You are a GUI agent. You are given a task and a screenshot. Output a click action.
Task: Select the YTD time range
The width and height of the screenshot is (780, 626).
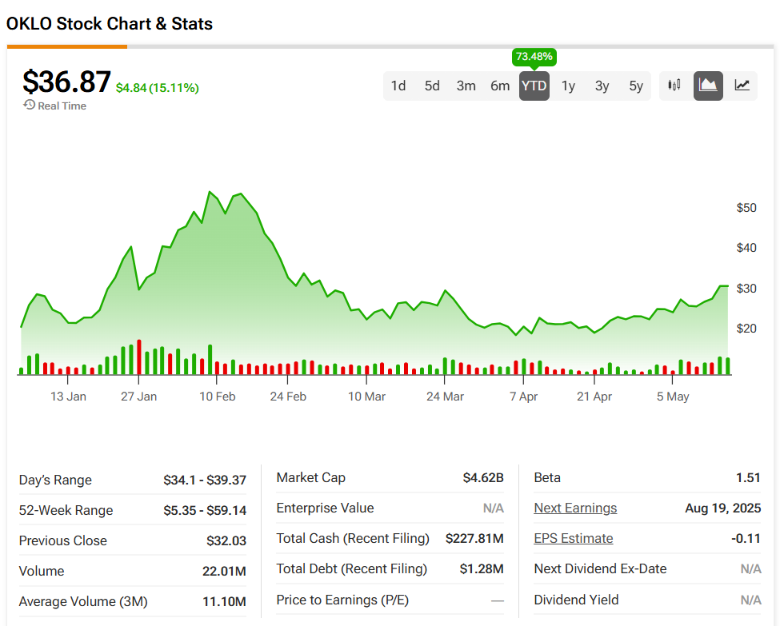click(x=534, y=86)
